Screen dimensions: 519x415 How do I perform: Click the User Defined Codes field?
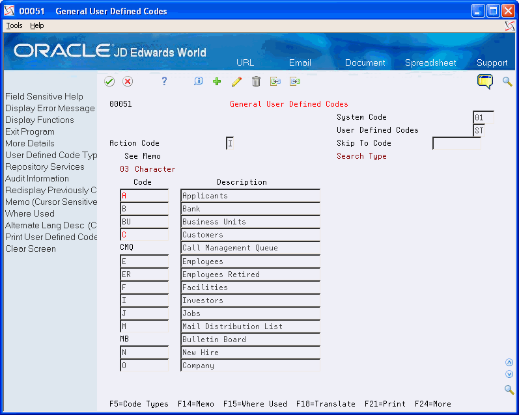pos(479,130)
